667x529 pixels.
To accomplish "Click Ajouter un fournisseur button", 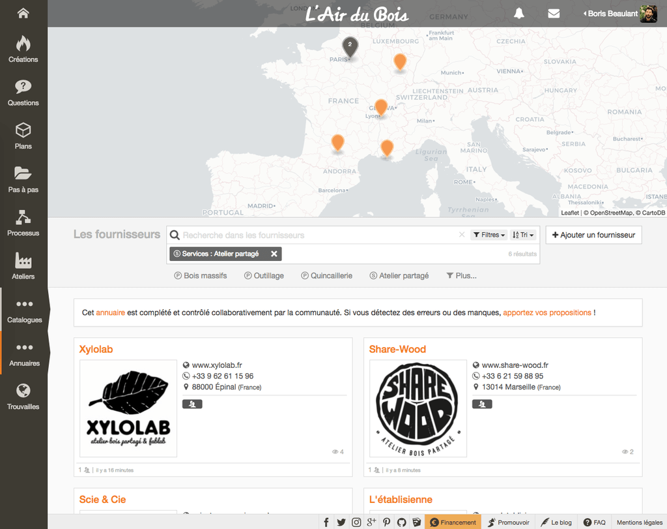I will pos(593,235).
